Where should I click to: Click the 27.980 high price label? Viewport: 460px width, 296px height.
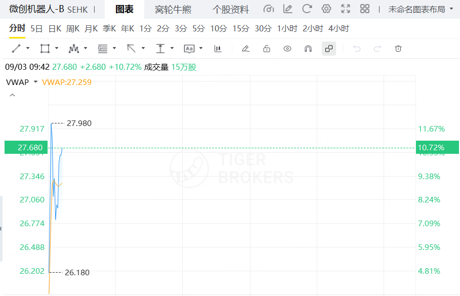(79, 123)
